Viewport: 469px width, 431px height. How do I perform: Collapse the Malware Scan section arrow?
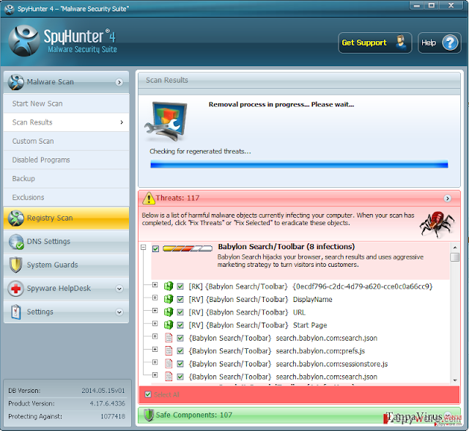tap(119, 82)
